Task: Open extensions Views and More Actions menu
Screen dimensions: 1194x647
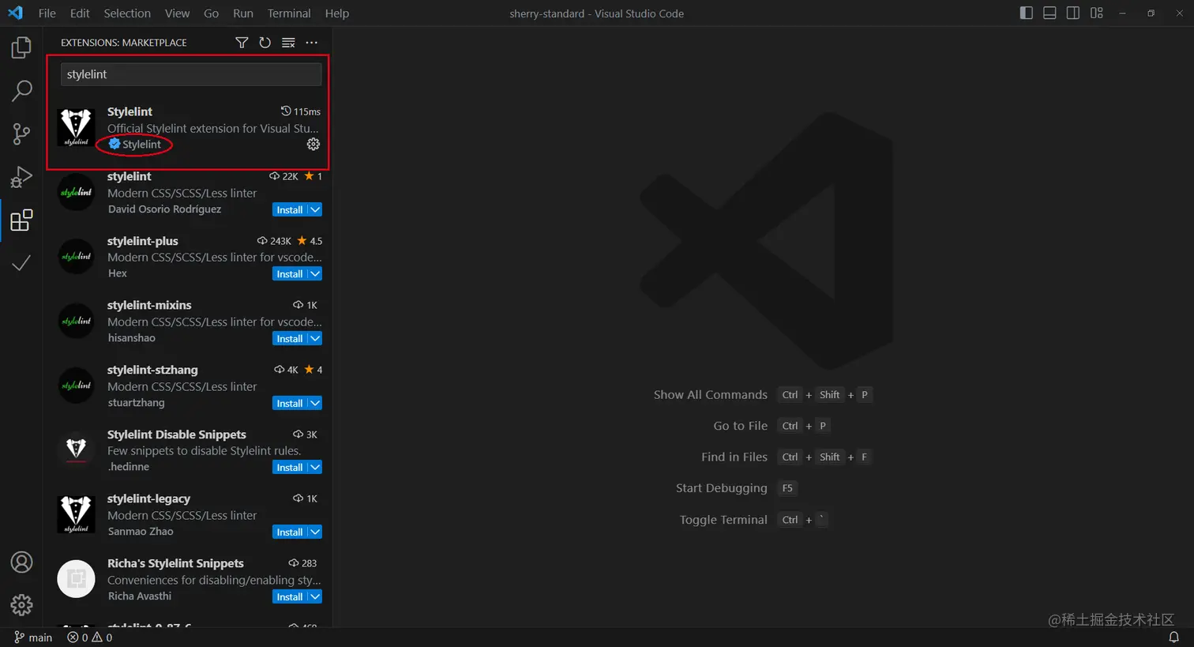Action: pyautogui.click(x=312, y=43)
